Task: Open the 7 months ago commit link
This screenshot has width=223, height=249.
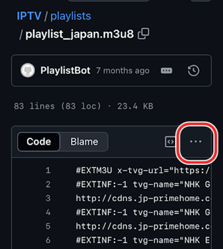Action: click(x=123, y=71)
